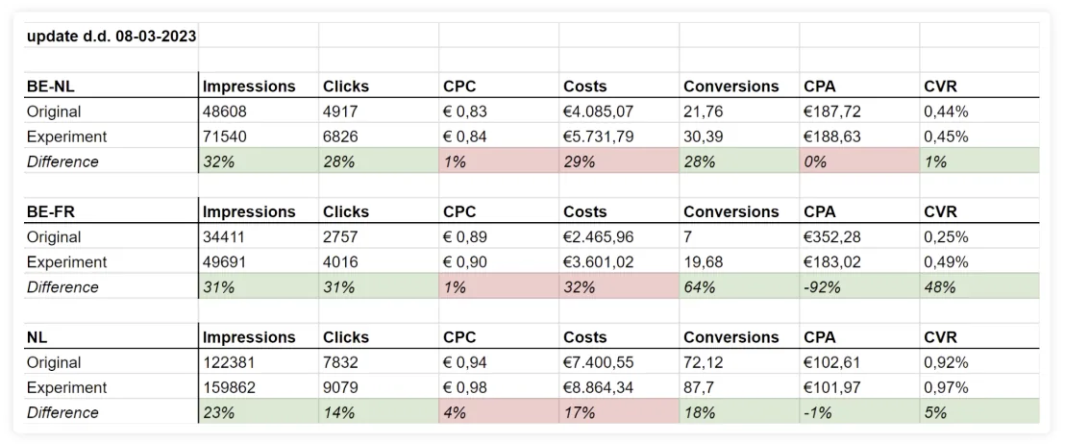Screen dimensions: 1065x444
Task: Click NL Experiment conversions 87,7
Action: pyautogui.click(x=739, y=387)
